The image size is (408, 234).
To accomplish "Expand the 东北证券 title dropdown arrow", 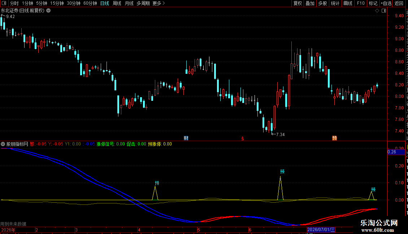I will (x=48, y=11).
